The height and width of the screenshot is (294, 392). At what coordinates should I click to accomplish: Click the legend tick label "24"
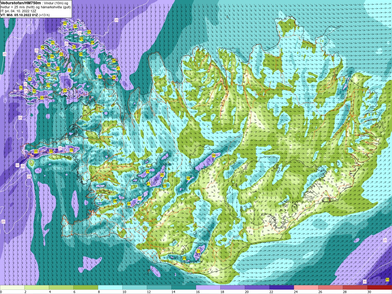click(x=296, y=292)
